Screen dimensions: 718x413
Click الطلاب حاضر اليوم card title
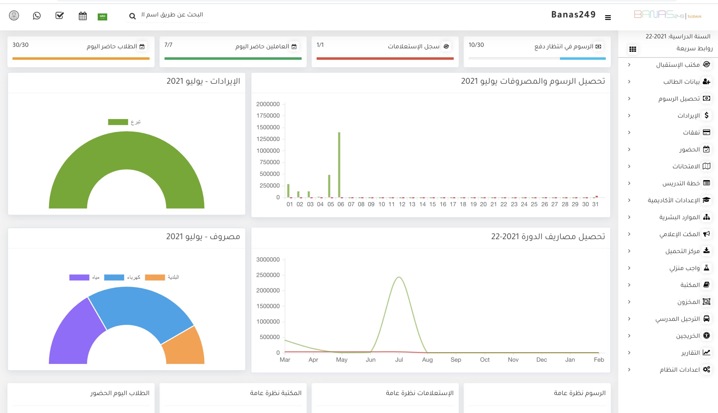112,46
